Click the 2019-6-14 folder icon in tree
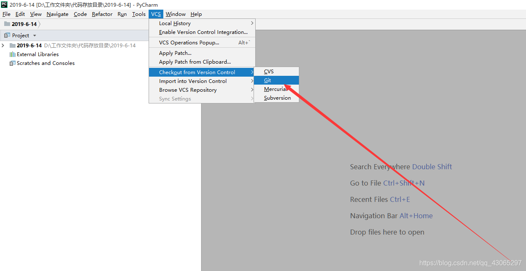Screen dimensions: 526x271 point(13,45)
